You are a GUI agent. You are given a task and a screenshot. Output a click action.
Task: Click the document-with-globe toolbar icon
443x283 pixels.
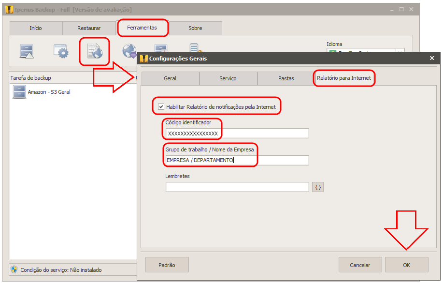point(95,51)
